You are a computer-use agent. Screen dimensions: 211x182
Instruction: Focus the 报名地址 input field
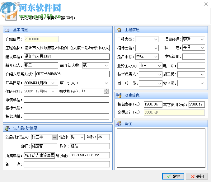point(67,116)
